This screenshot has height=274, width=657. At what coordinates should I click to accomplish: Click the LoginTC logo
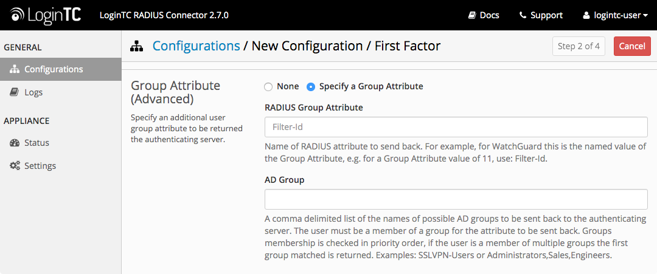45,15
